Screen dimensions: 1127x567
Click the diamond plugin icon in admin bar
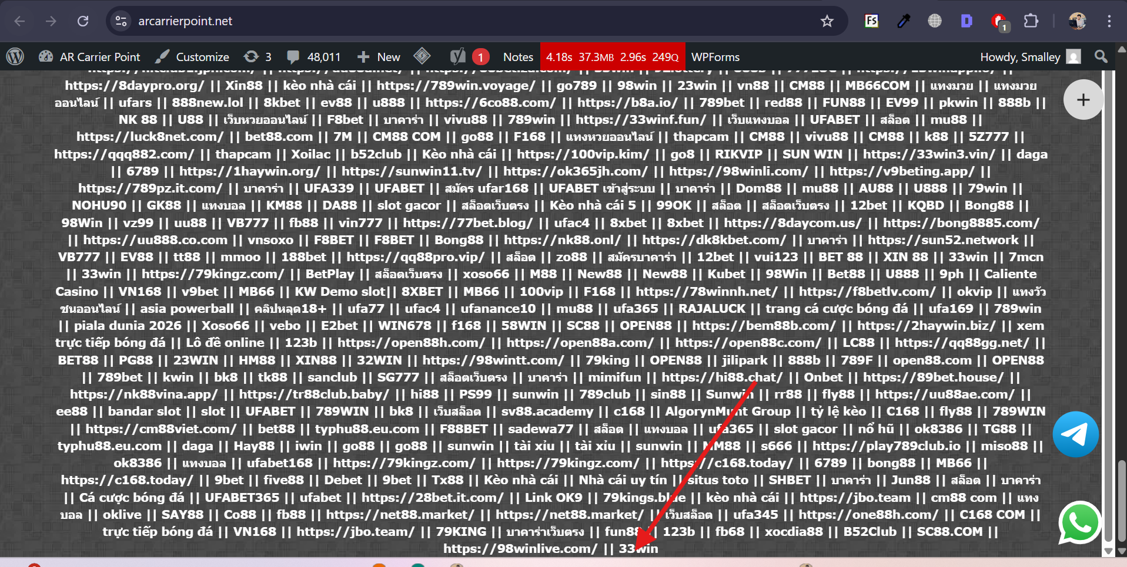(x=422, y=57)
